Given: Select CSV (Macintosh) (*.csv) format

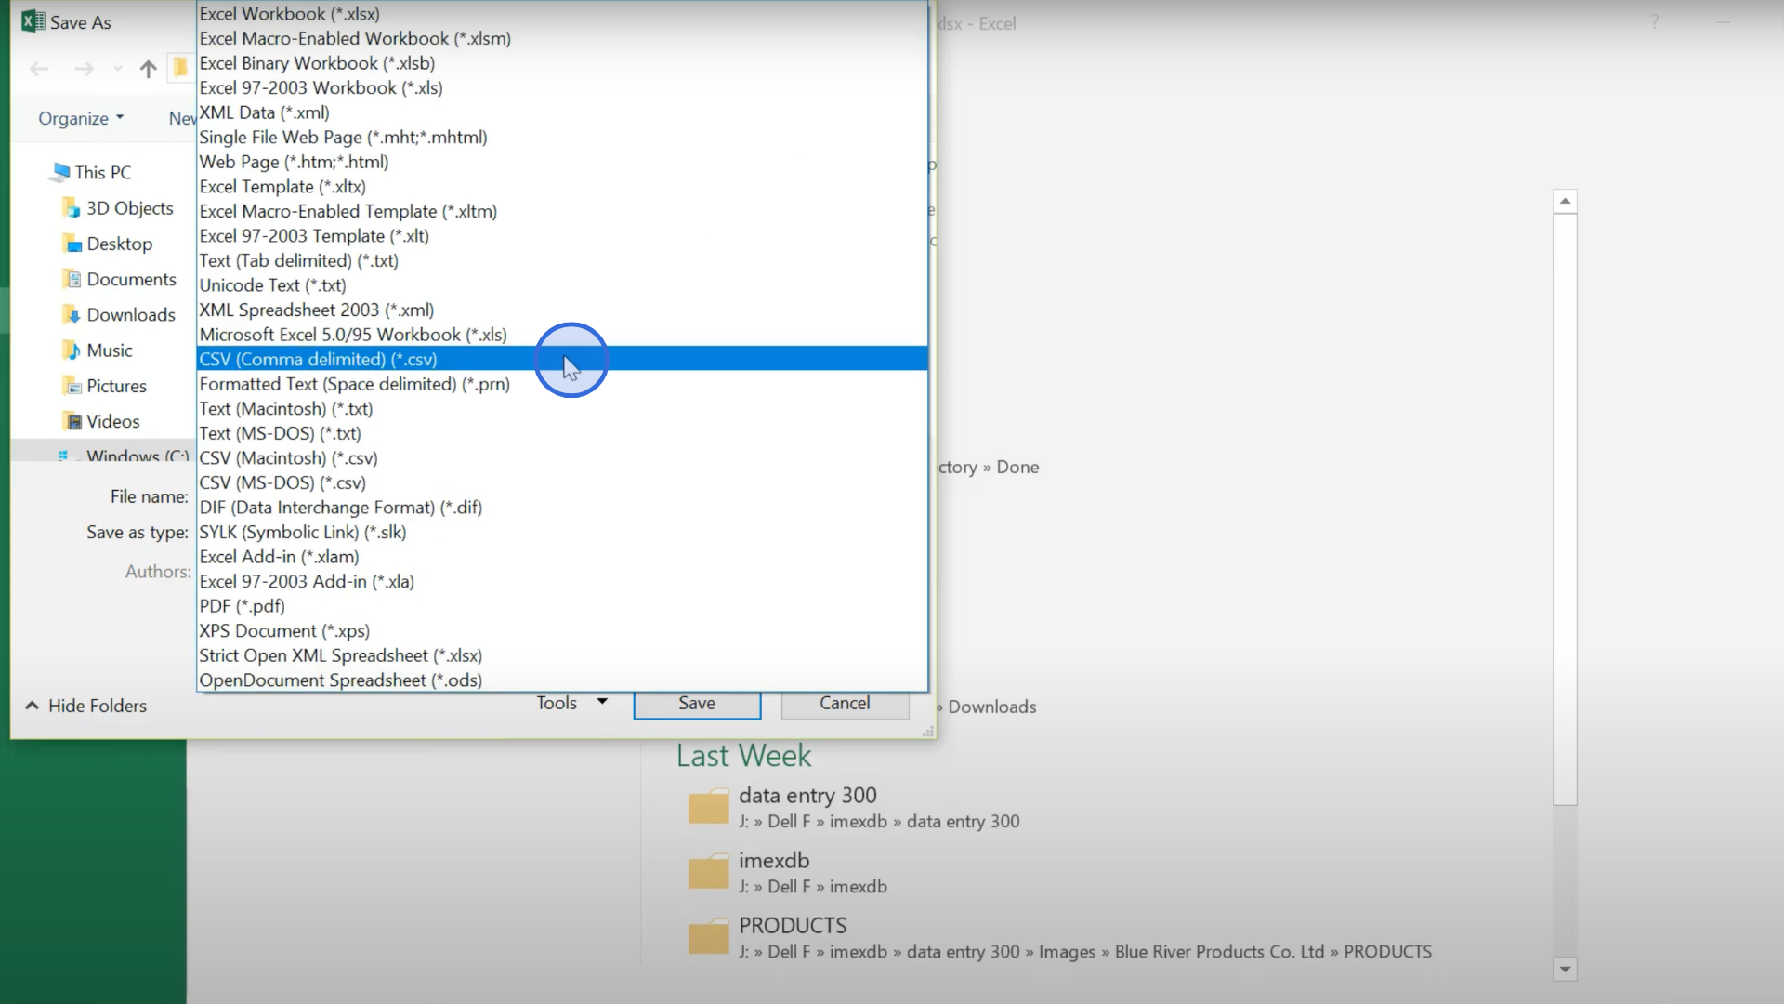Looking at the screenshot, I should 562,458.
